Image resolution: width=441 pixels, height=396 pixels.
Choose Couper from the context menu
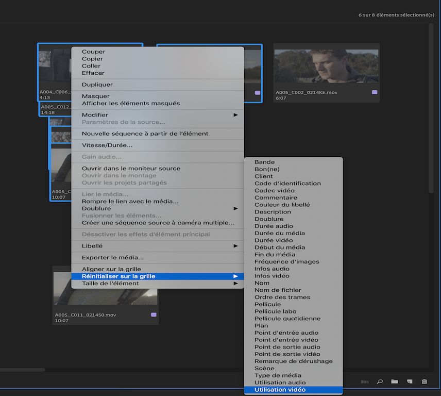[158, 52]
